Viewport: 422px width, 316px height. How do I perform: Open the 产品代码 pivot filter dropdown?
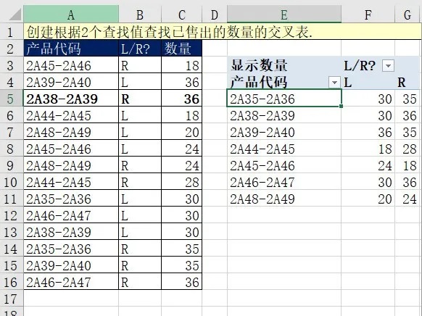[334, 83]
